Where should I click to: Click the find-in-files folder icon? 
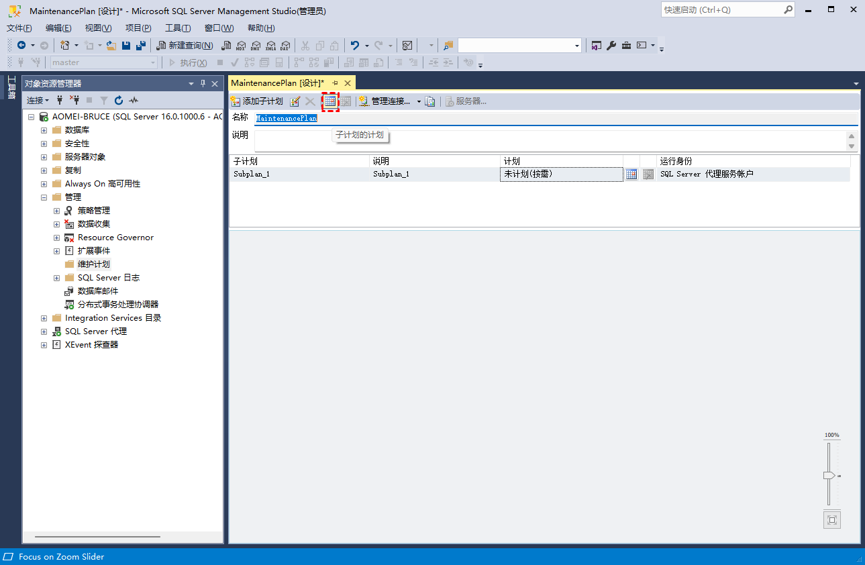pos(448,46)
